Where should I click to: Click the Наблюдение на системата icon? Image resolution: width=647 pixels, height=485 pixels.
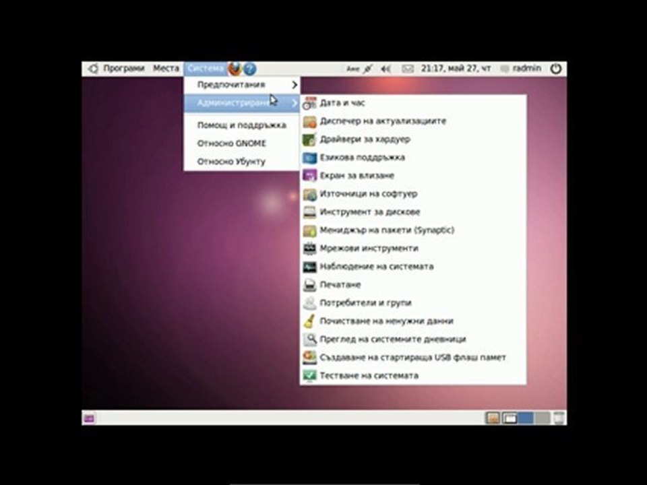(309, 267)
